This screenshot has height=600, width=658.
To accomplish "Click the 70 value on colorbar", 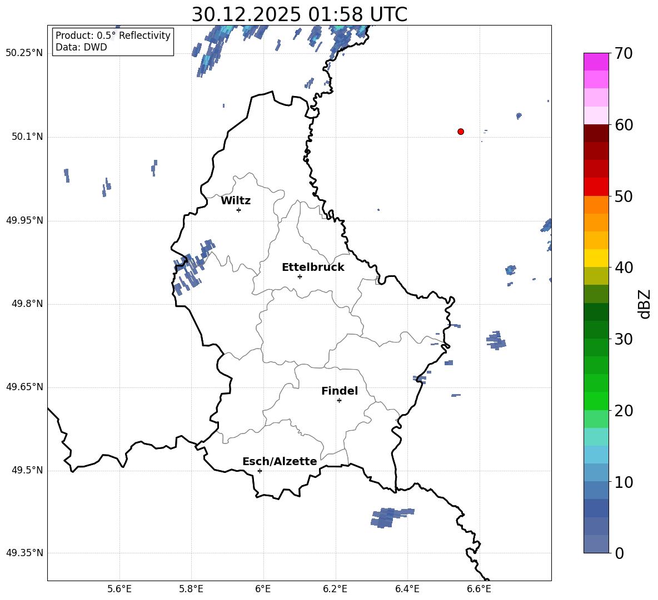I will [x=624, y=54].
